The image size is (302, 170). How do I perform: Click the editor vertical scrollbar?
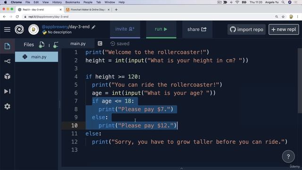pyautogui.click(x=300, y=81)
